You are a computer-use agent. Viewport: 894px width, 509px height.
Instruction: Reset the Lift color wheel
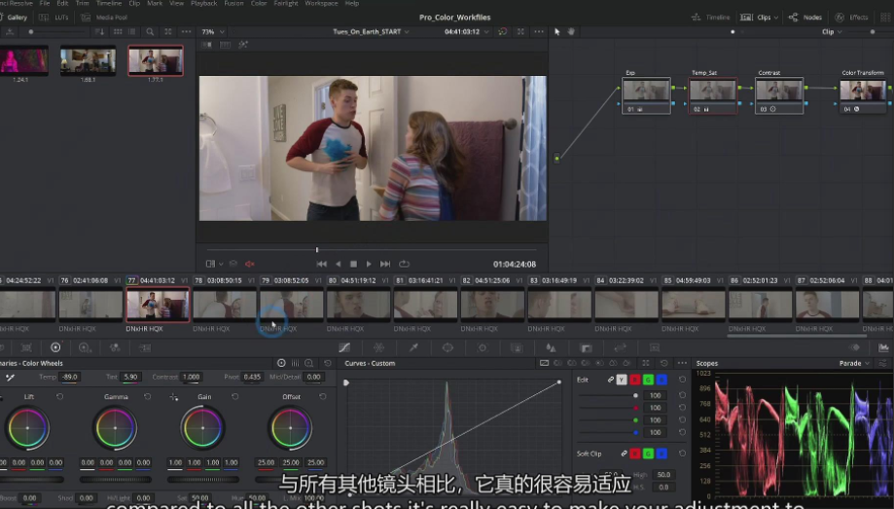[x=59, y=396]
